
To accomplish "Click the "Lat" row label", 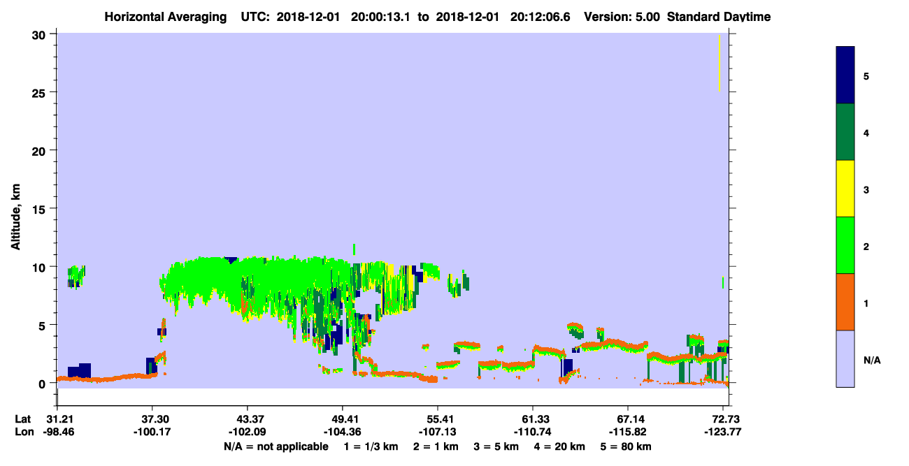I will 24,419.
